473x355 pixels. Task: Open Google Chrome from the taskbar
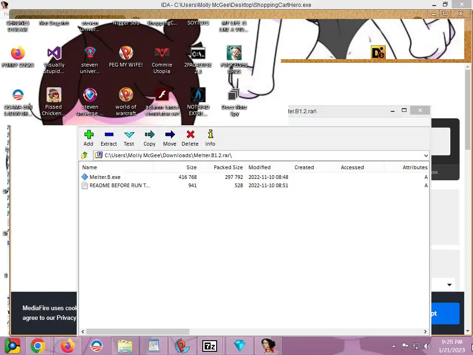click(38, 346)
